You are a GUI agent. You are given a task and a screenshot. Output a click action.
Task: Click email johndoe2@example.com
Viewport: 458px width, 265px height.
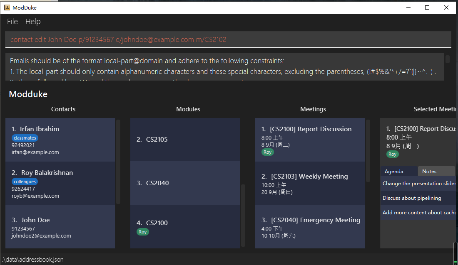pos(41,236)
